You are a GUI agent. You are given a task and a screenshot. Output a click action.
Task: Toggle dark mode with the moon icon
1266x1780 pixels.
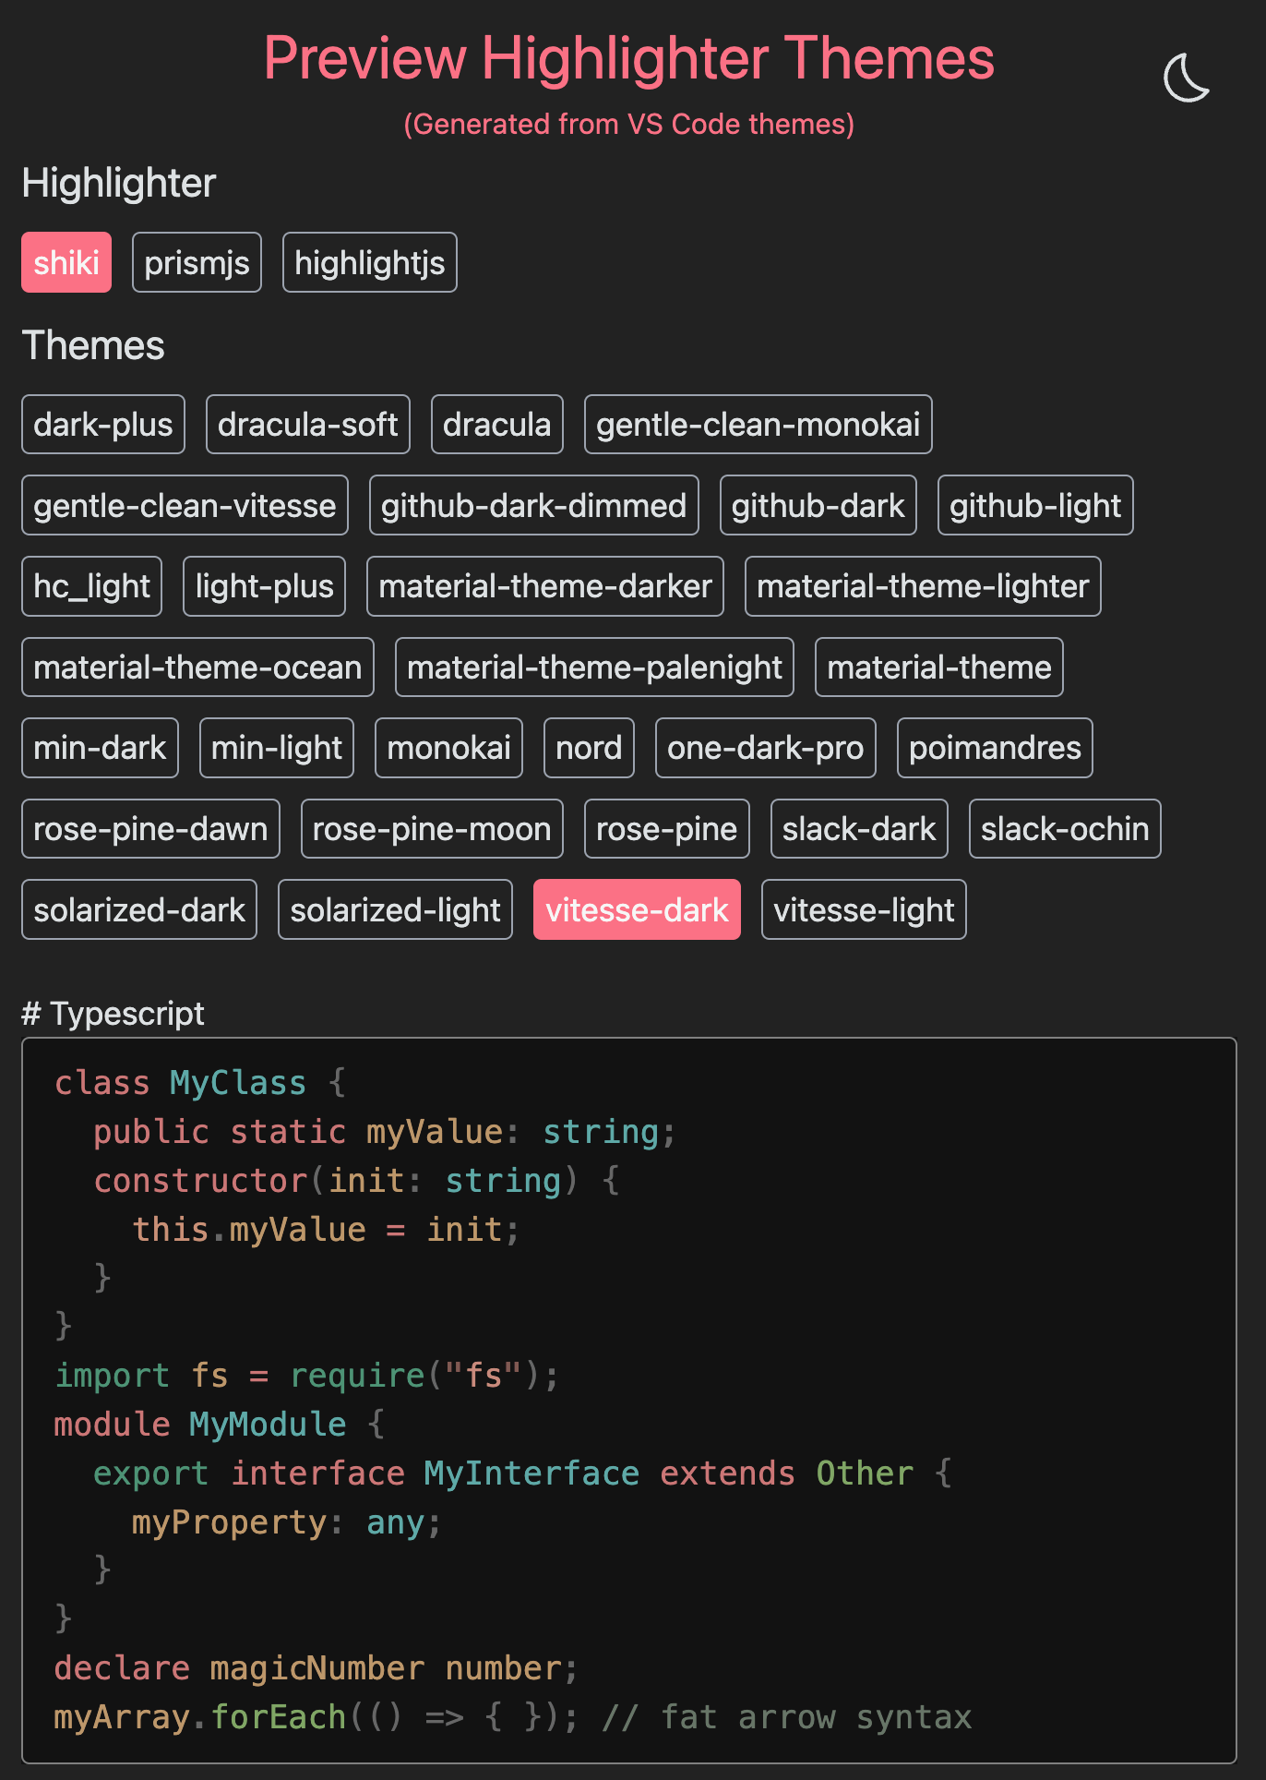pyautogui.click(x=1187, y=78)
